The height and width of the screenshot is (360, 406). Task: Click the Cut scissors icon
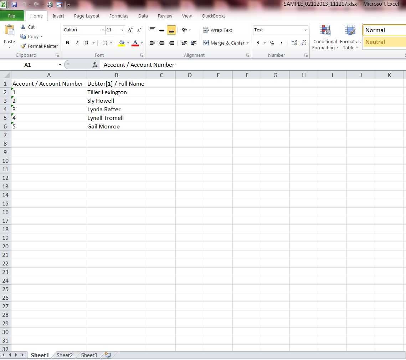23,27
